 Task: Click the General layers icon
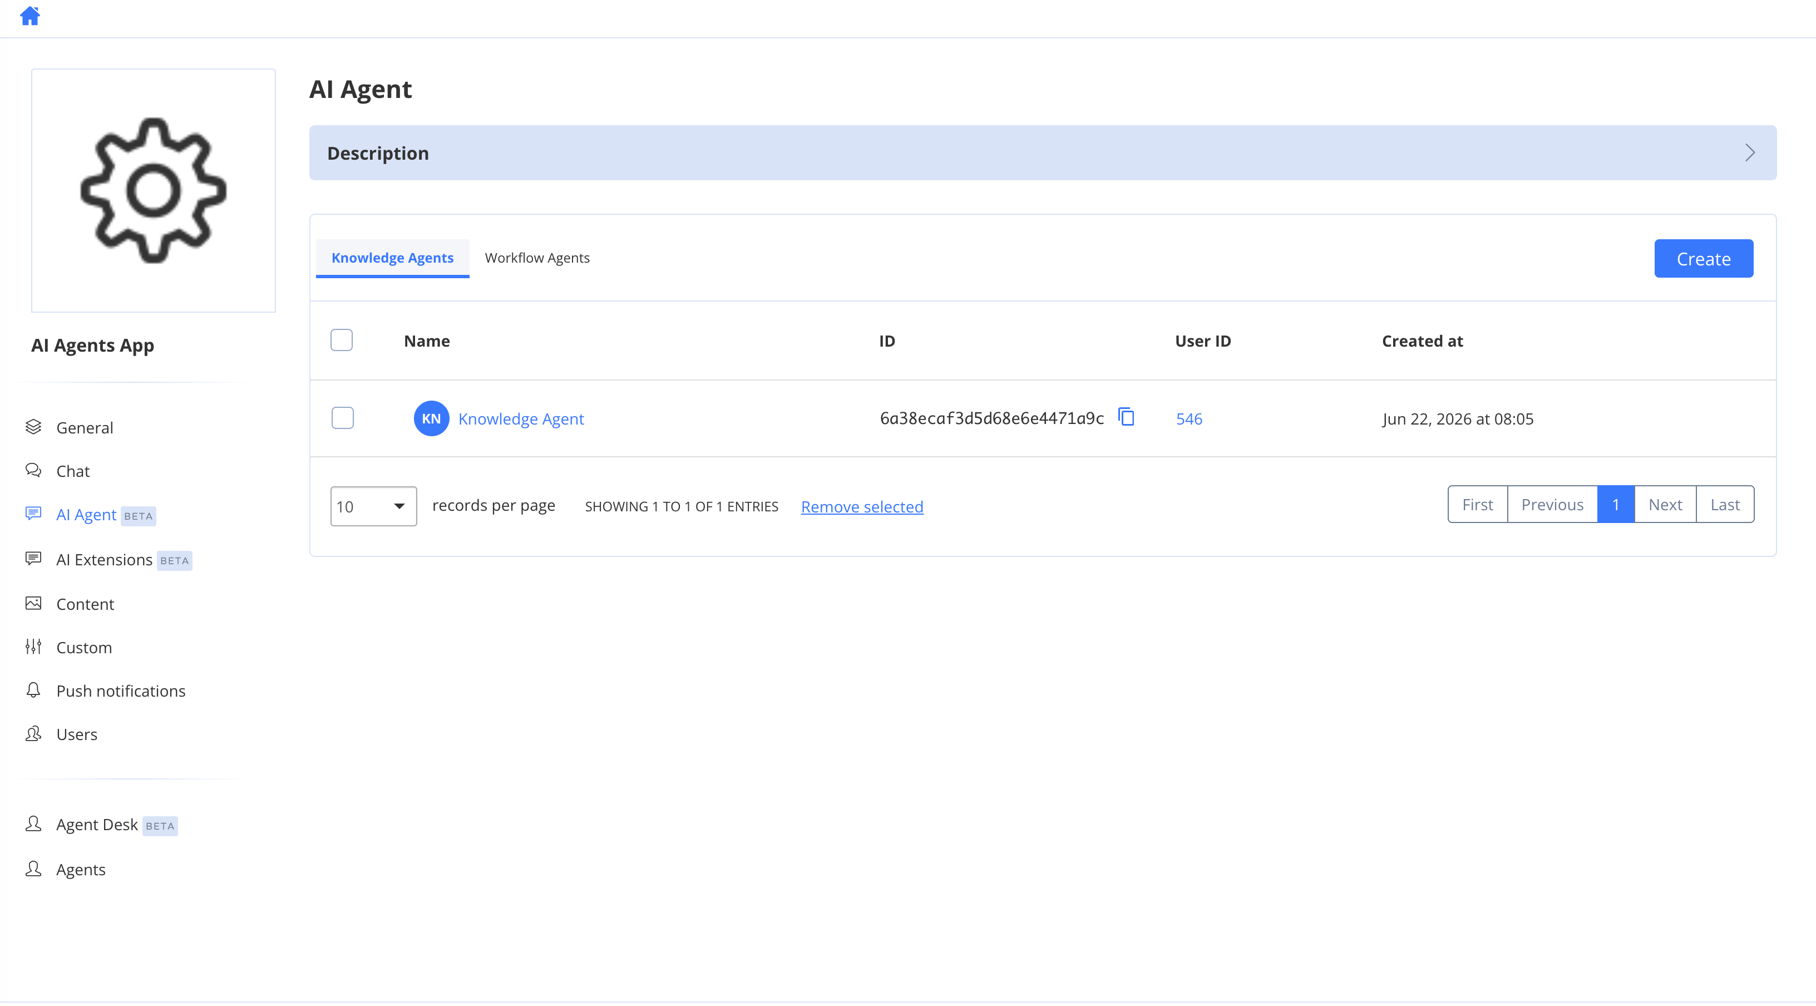[33, 427]
